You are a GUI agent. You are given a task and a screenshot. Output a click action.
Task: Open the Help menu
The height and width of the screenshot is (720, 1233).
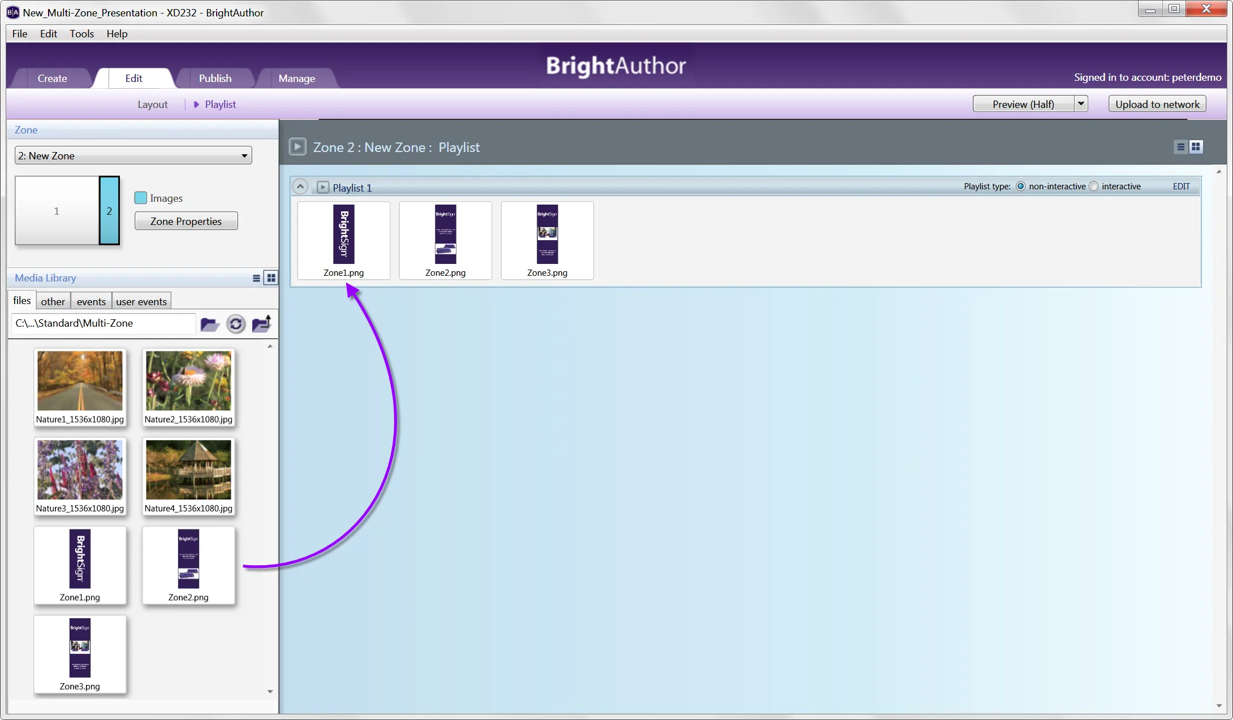pyautogui.click(x=117, y=34)
